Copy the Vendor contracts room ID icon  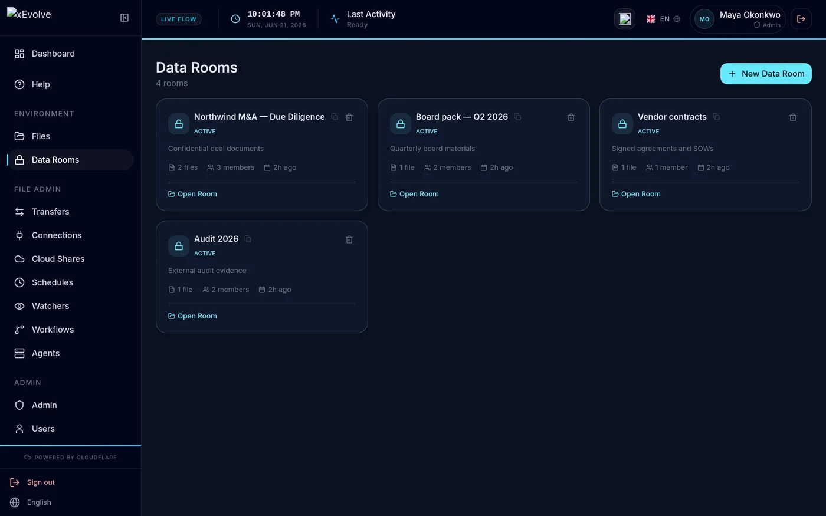point(716,117)
